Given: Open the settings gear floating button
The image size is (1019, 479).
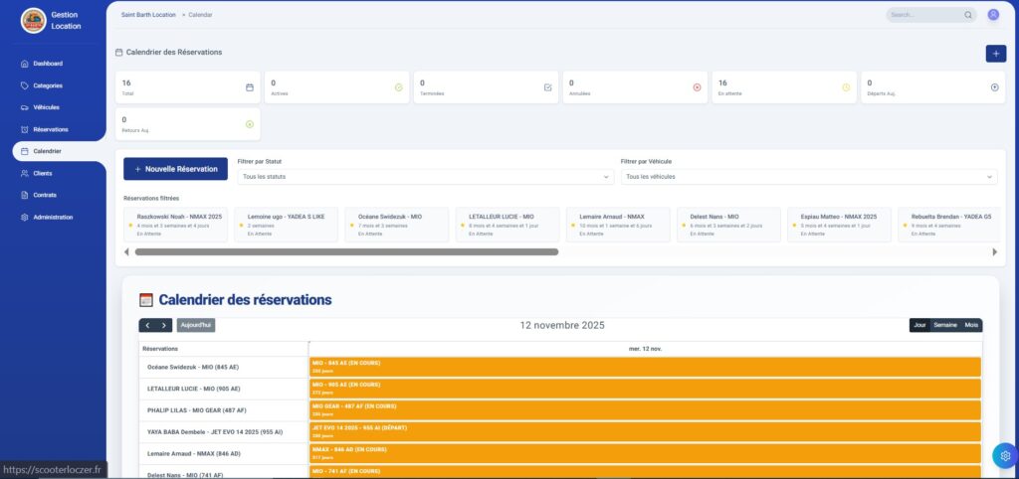Looking at the screenshot, I should pyautogui.click(x=1005, y=455).
